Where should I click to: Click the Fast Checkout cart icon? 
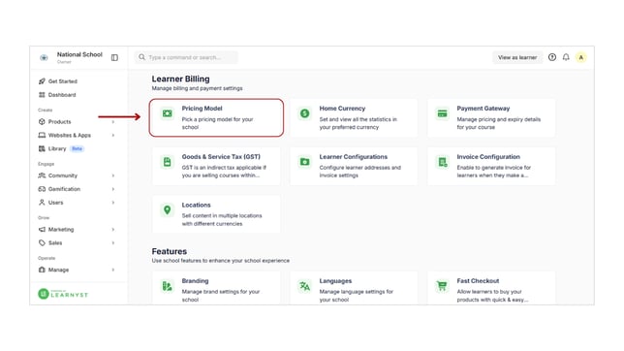(x=442, y=286)
